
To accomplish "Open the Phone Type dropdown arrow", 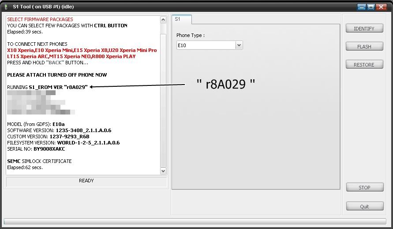I will 239,45.
